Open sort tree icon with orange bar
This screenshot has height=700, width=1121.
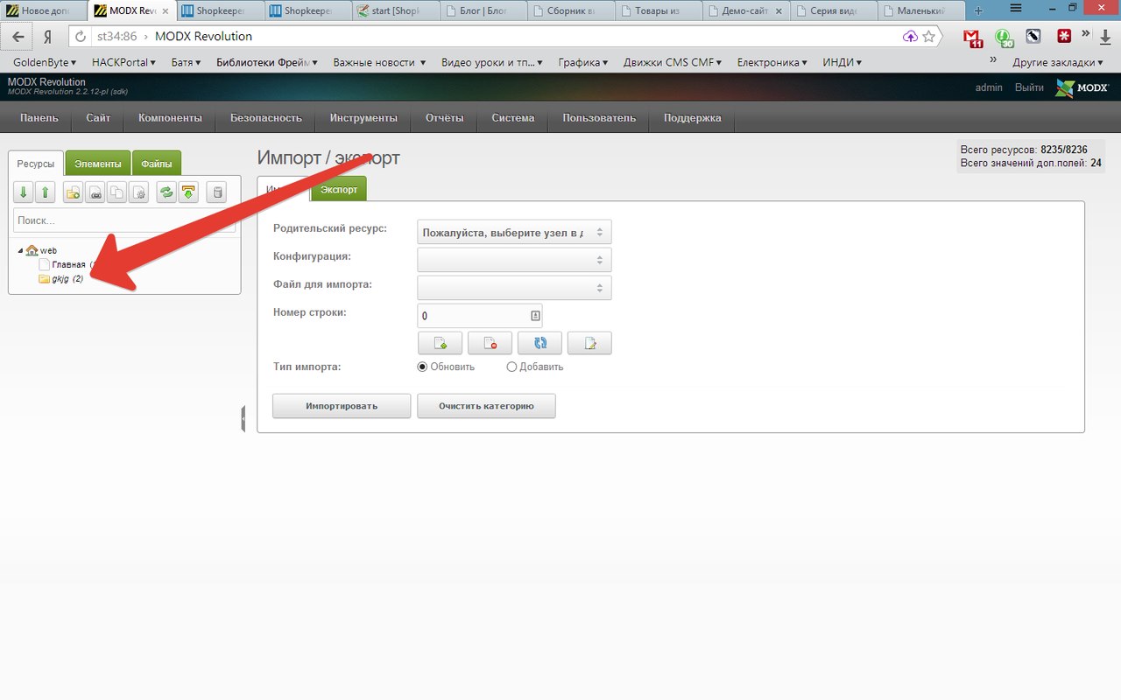tap(188, 192)
